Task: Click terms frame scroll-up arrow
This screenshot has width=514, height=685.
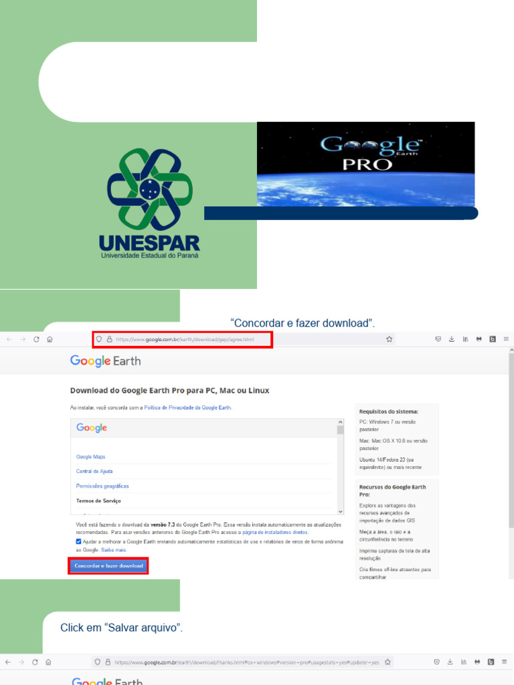Action: click(x=341, y=423)
